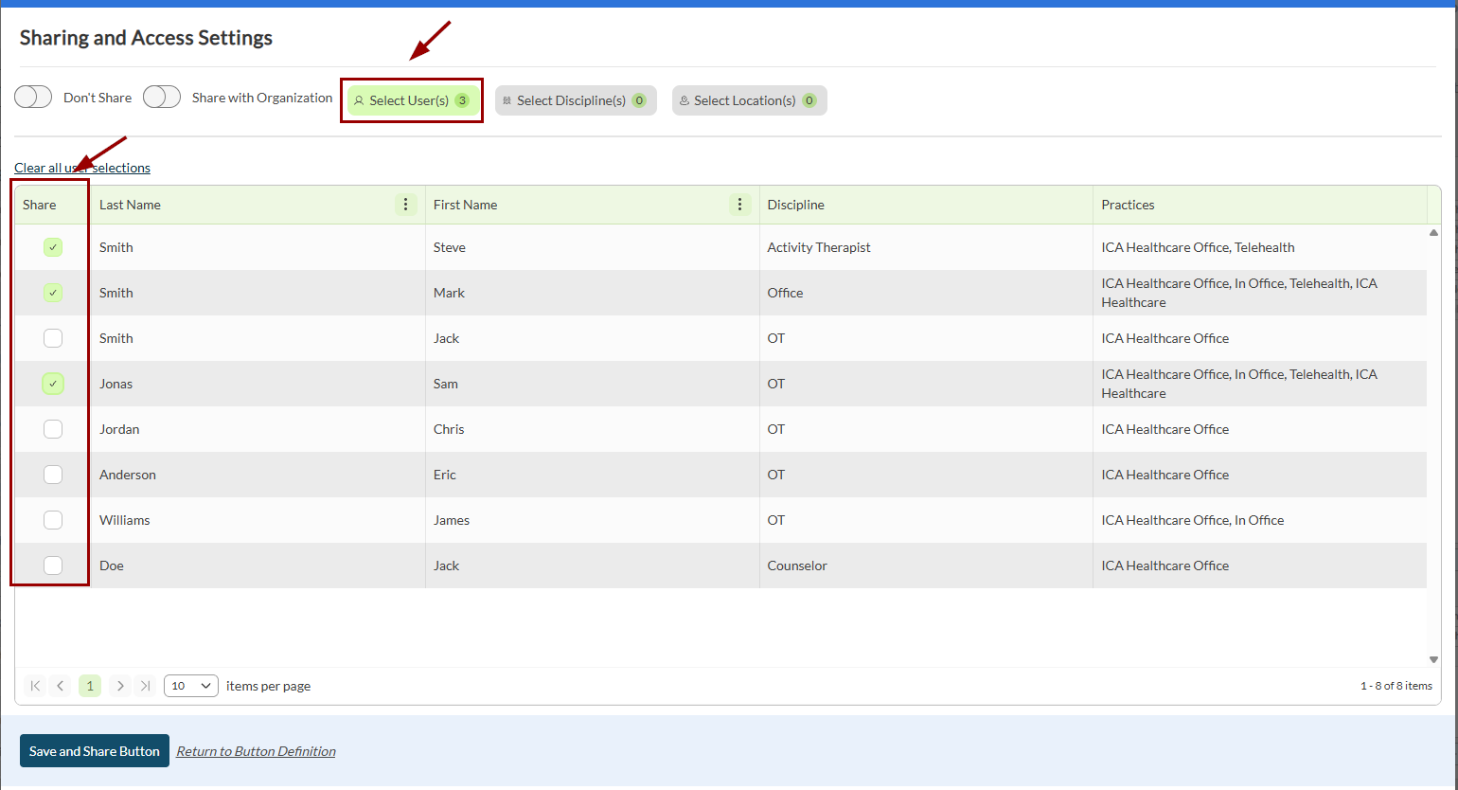This screenshot has height=790, width=1458.
Task: Enable the Share with Organization toggle
Action: [x=162, y=98]
